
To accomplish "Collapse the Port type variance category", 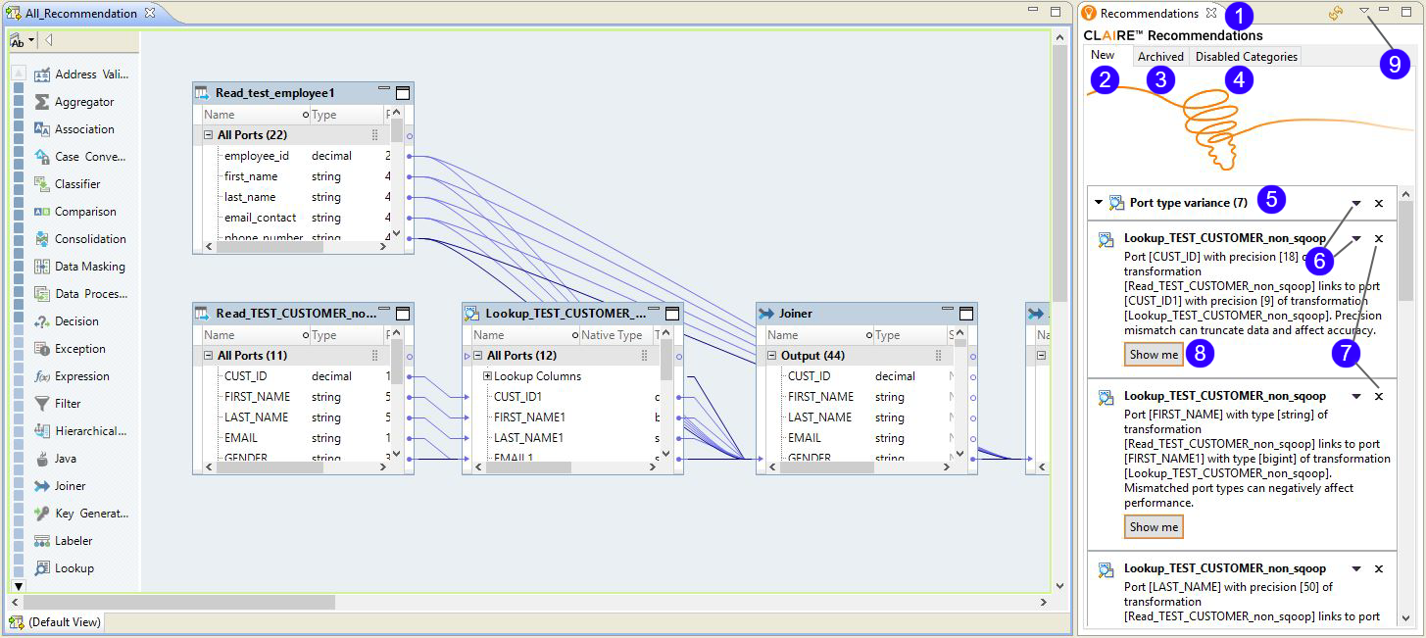I will (1099, 203).
